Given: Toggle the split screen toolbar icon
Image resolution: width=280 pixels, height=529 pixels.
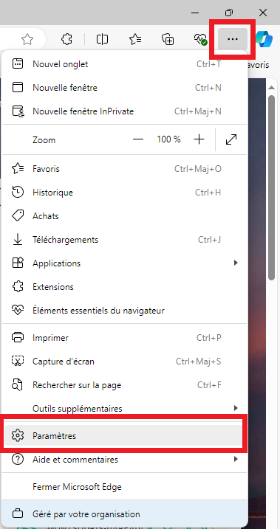Looking at the screenshot, I should [x=102, y=40].
